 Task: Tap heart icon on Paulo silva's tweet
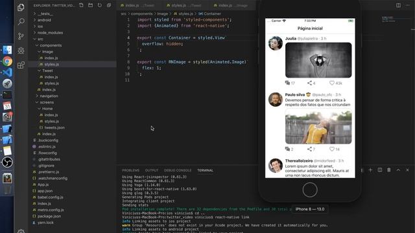click(x=331, y=149)
